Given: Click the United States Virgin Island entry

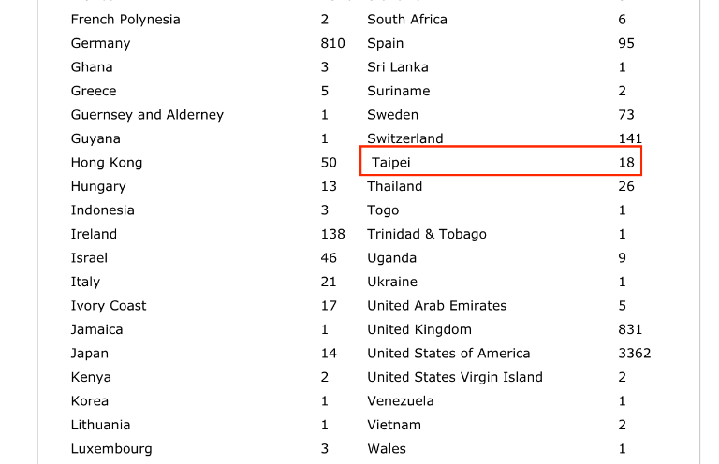Looking at the screenshot, I should tap(455, 377).
